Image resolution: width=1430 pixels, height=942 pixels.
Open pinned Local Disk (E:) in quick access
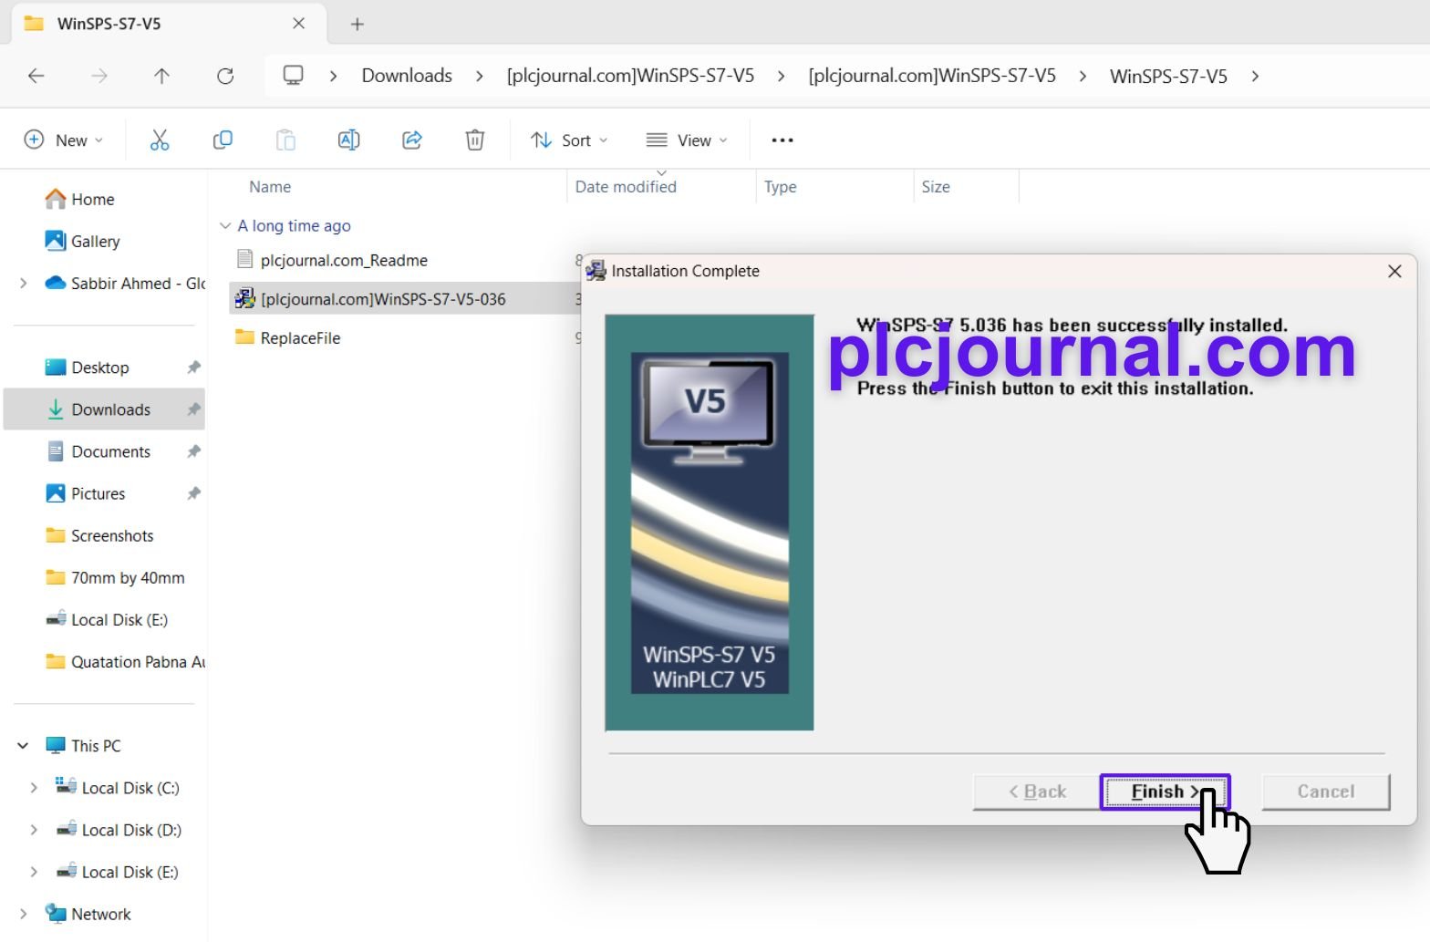[119, 619]
